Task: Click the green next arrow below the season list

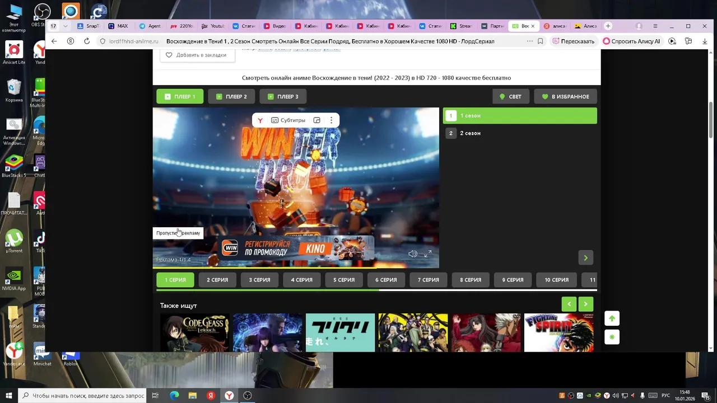Action: pyautogui.click(x=585, y=257)
